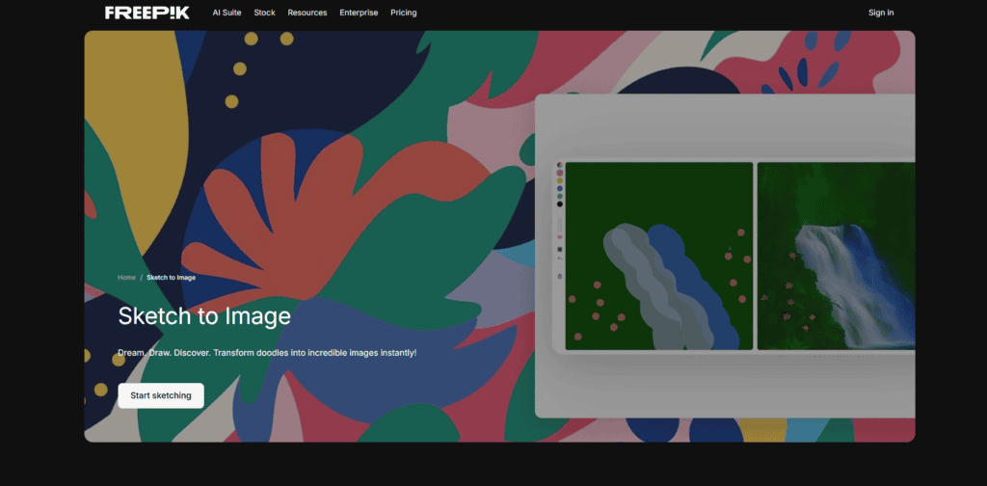Open the Enterprise page
987x486 pixels.
click(x=359, y=13)
